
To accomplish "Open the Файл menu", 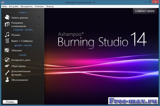I will coord(4,6).
